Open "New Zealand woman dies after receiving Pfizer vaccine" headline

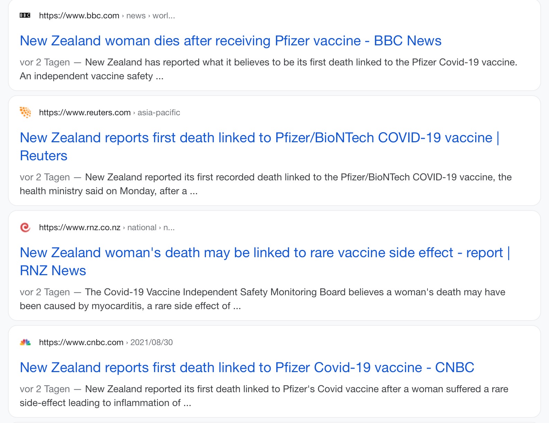tap(231, 41)
